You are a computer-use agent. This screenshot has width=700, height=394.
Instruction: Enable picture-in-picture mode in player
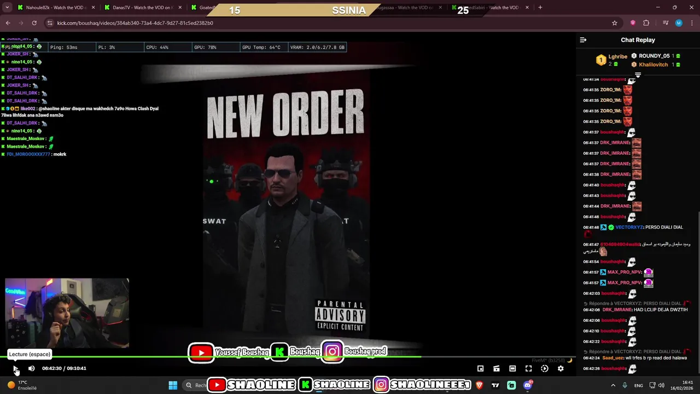point(480,368)
